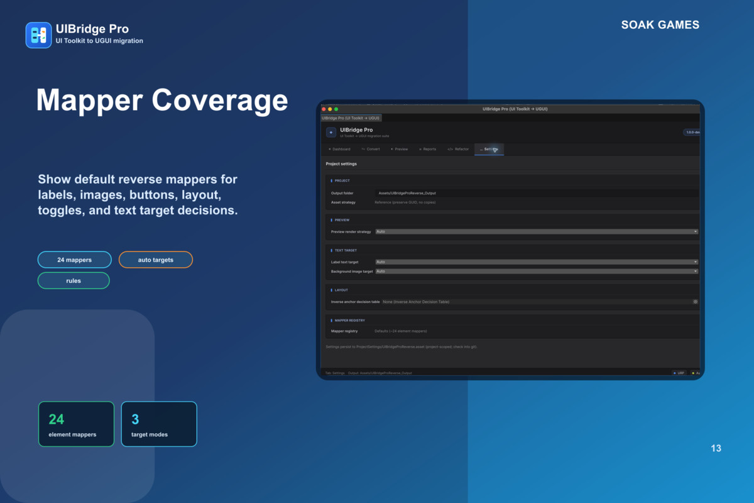Click 'Tab: Settings' in the status bar
Screen dimensions: 754x503
335,373
